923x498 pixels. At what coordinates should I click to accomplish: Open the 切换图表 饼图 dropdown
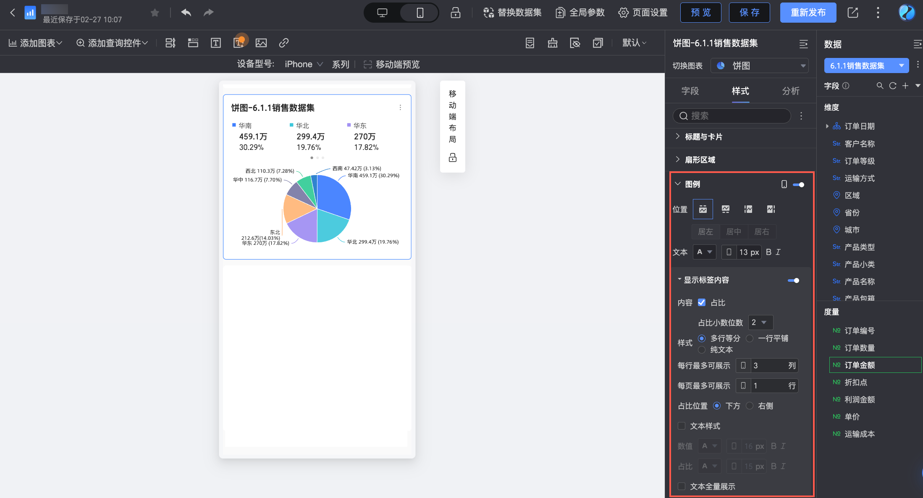[x=760, y=66]
